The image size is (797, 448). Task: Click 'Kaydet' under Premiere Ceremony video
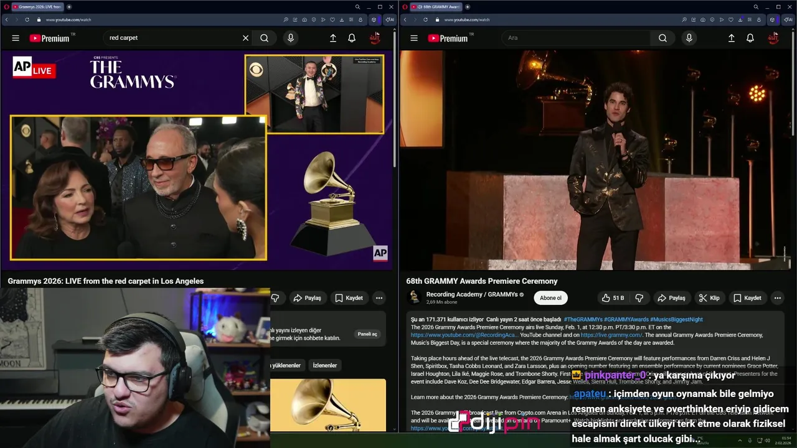click(747, 298)
